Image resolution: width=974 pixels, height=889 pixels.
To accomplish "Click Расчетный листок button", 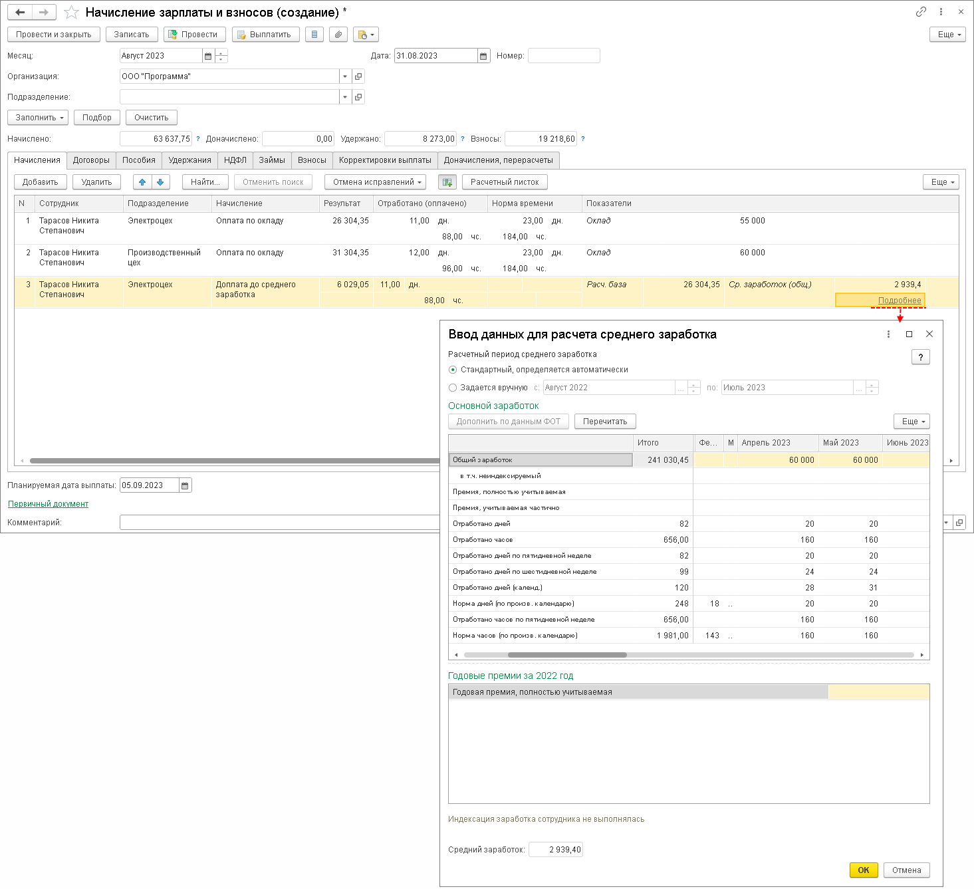I will 505,182.
